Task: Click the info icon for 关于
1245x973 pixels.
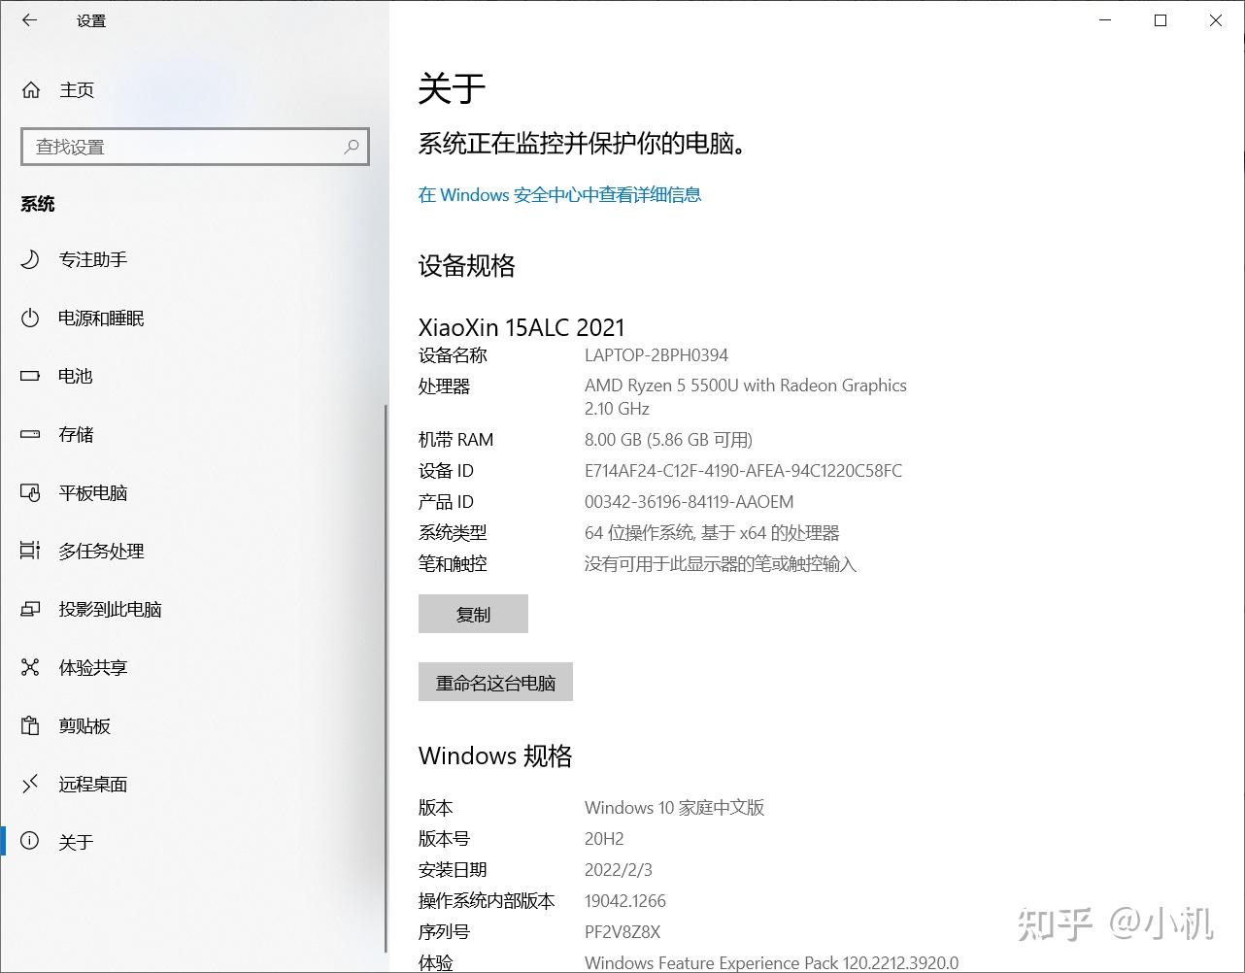Action: point(30,842)
